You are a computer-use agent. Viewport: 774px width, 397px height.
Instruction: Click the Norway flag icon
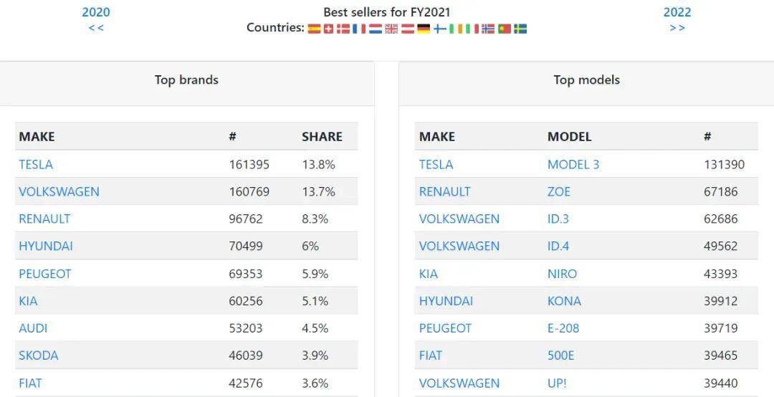[x=488, y=29]
